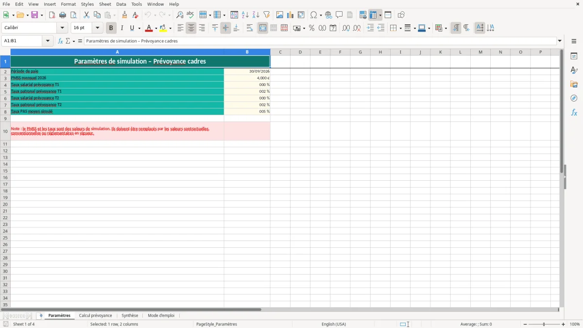The height and width of the screenshot is (328, 583).
Task: Open print preview
Action: tap(73, 15)
